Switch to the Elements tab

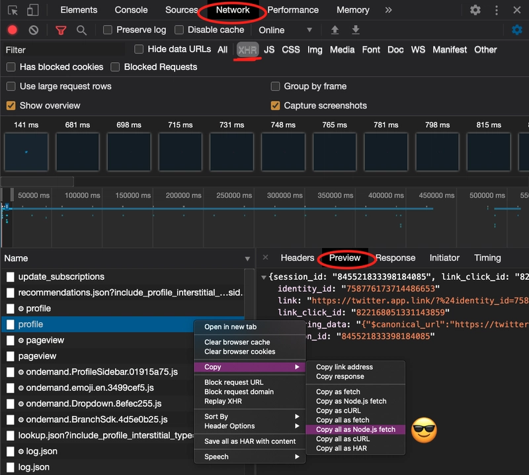(x=79, y=10)
